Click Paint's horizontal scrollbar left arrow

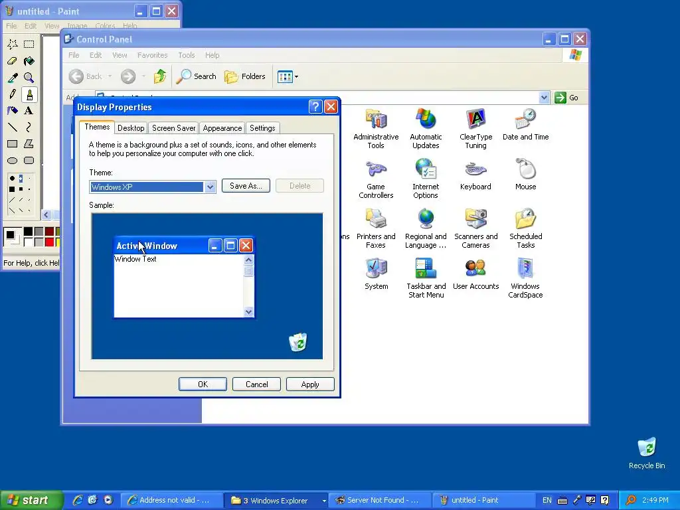[46, 214]
